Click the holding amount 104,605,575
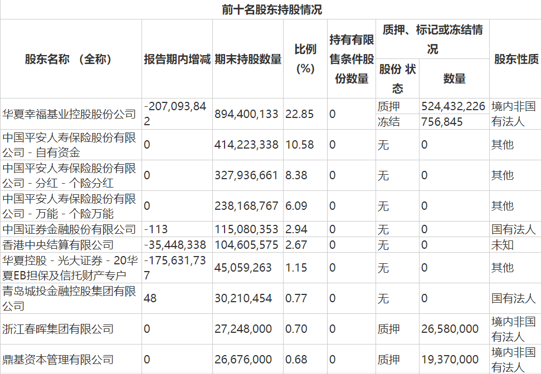This screenshot has height=374, width=541. coord(246,245)
